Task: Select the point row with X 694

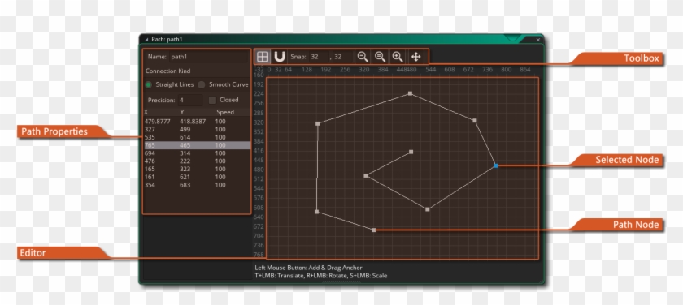Action: pos(197,153)
